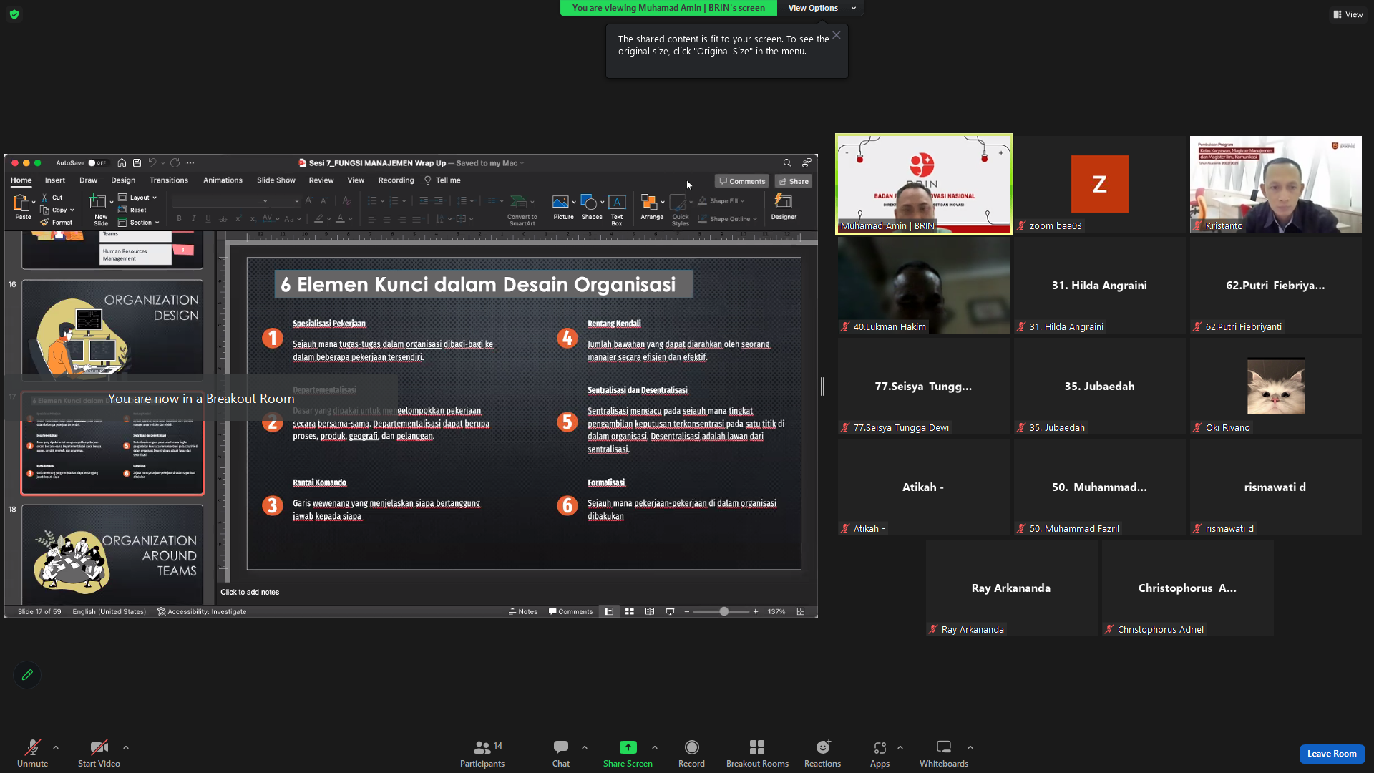This screenshot has height=773, width=1374.
Task: Click the Save icon in PowerPoint title bar
Action: [x=137, y=163]
